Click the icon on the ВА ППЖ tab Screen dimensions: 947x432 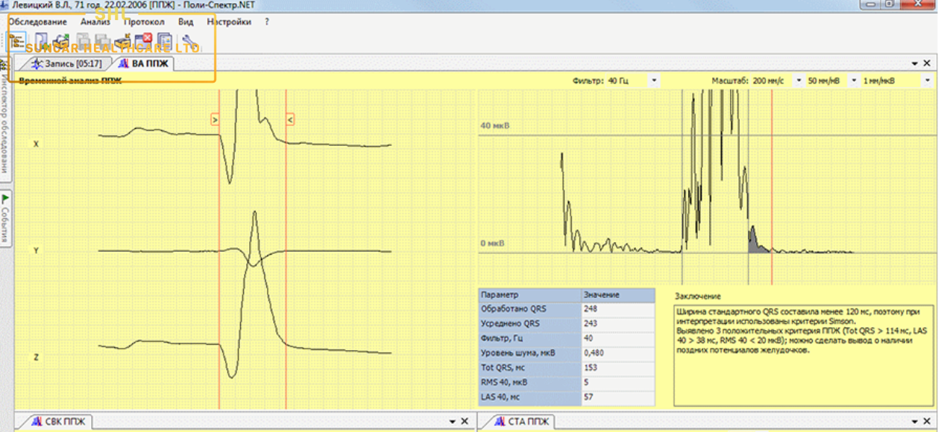(125, 64)
